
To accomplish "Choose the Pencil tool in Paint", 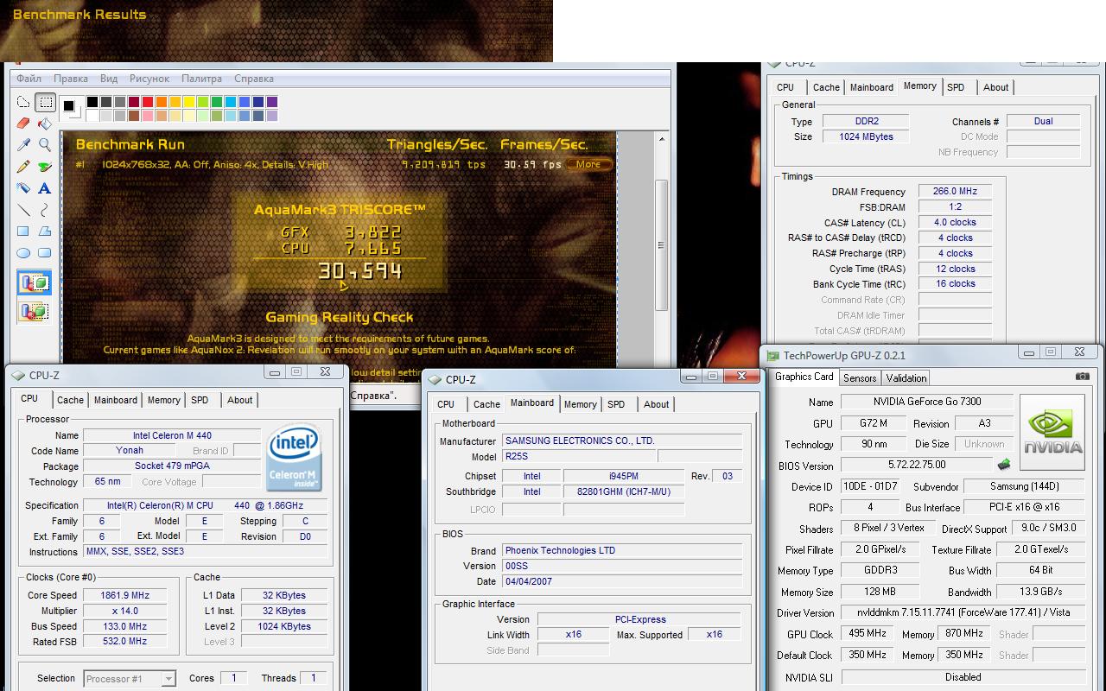I will 23,167.
